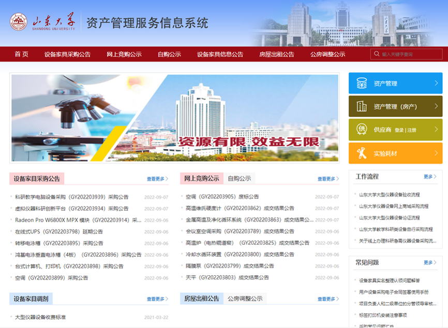
Task: Select the 资产管理 database icon
Action: tap(362, 83)
